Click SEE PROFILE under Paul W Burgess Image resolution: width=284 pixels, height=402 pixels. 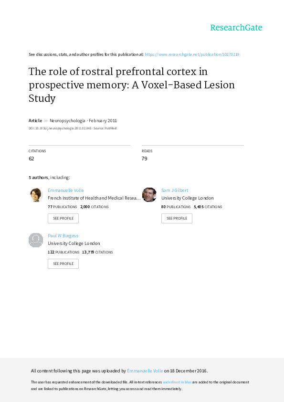(63, 264)
